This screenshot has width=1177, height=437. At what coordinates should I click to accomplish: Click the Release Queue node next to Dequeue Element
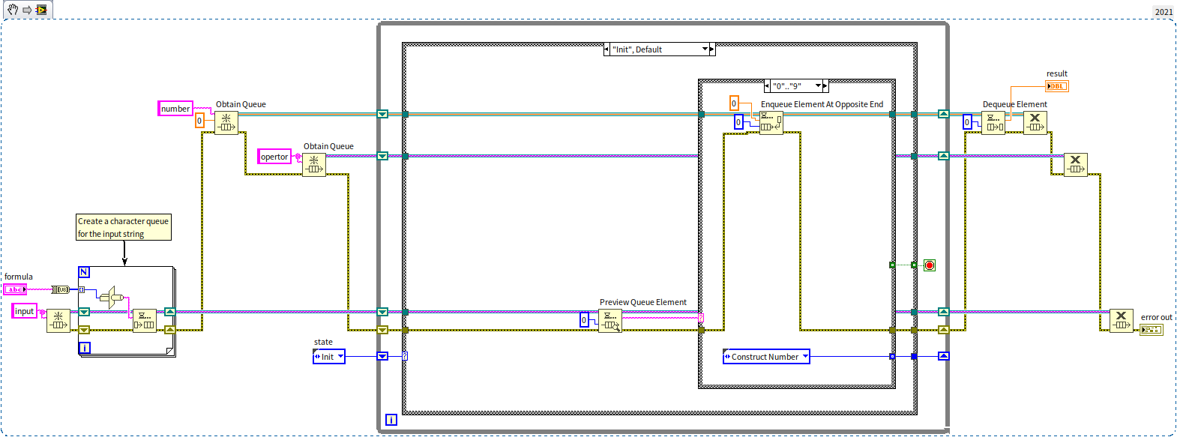click(x=1035, y=123)
